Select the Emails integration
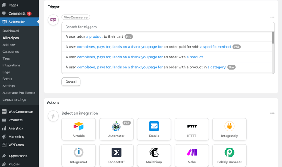This screenshot has width=282, height=167. 154,129
